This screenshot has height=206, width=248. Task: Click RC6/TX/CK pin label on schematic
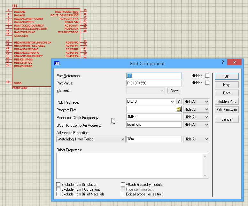click(72, 29)
